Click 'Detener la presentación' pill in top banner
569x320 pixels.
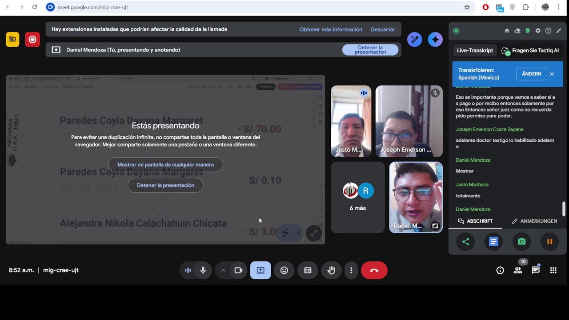coord(370,50)
